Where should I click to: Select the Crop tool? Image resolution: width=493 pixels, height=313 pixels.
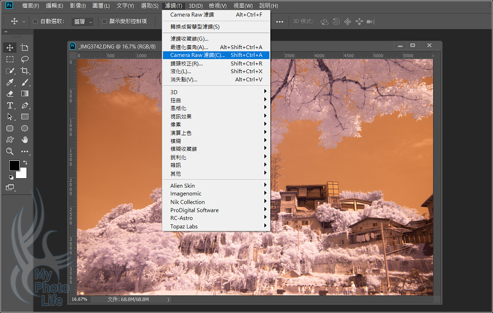(25, 71)
